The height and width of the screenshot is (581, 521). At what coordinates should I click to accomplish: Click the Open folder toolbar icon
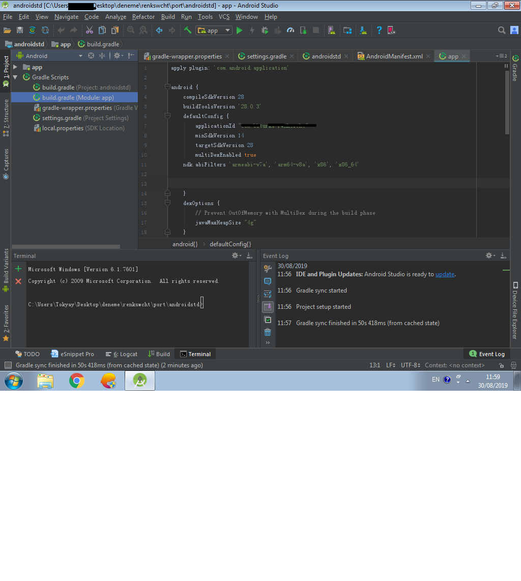(x=7, y=31)
